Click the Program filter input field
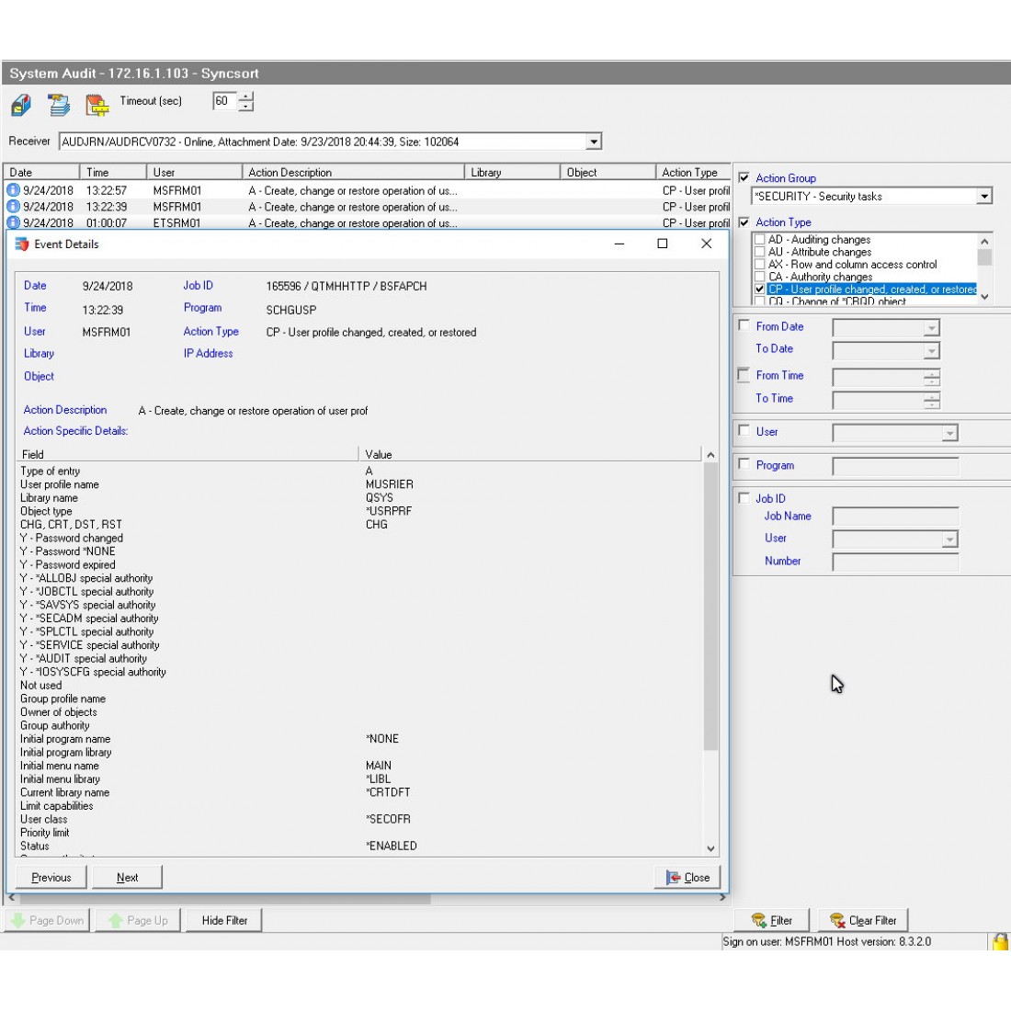Viewport: 1011px width, 1011px height. coord(895,466)
